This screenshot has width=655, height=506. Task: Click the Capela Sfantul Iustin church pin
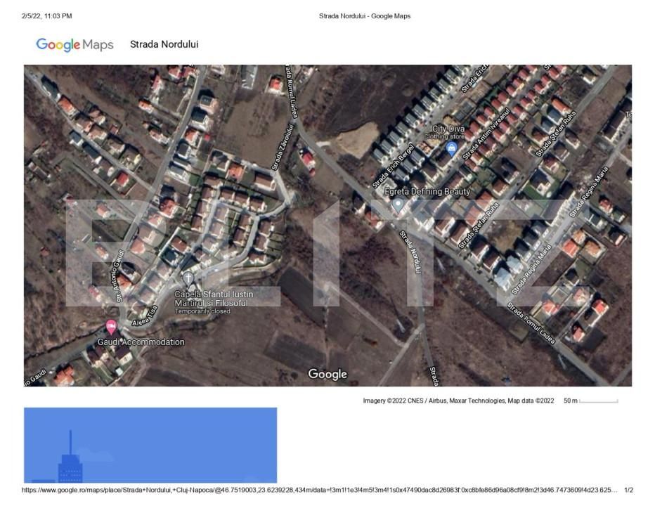coord(188,278)
